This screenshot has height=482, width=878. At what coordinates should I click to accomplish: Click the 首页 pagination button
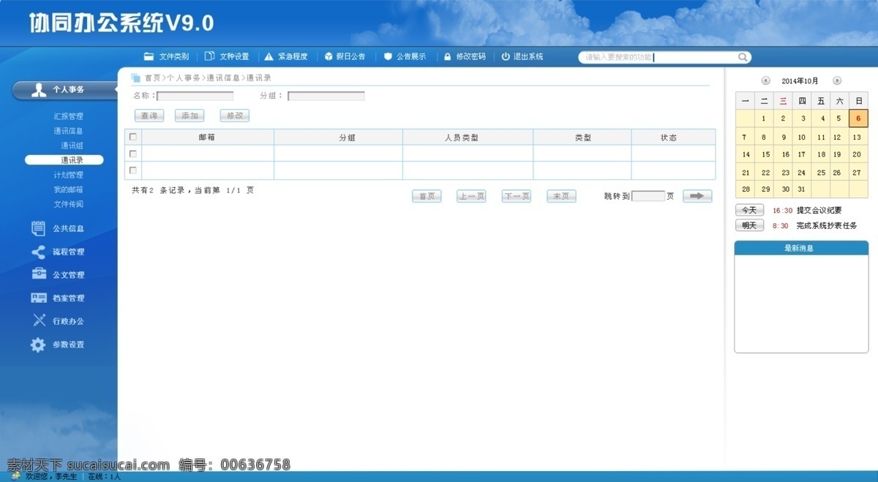(x=427, y=196)
